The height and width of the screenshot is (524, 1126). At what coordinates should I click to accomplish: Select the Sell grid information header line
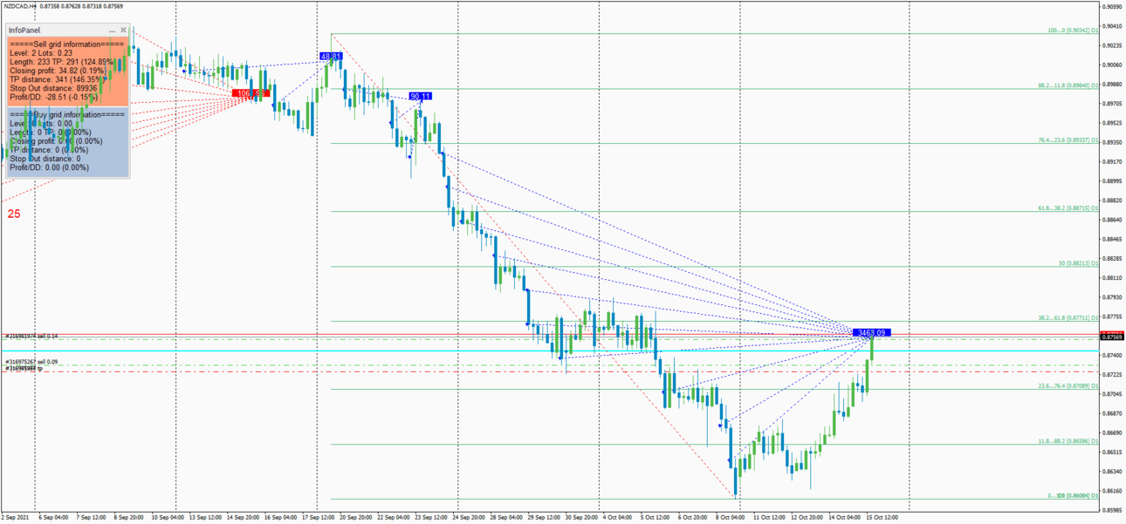[67, 44]
